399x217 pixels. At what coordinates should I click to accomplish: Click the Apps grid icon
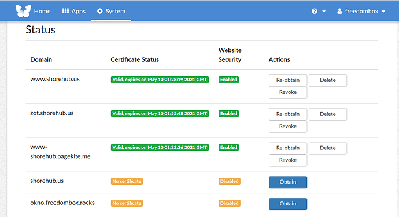click(x=65, y=11)
